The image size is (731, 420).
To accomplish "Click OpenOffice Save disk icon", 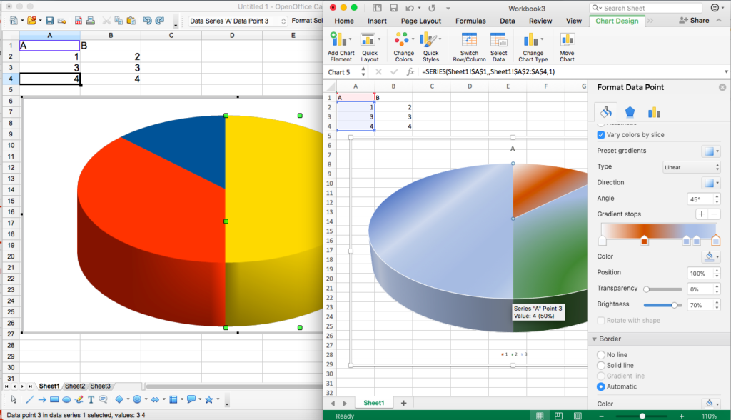I will (50, 21).
